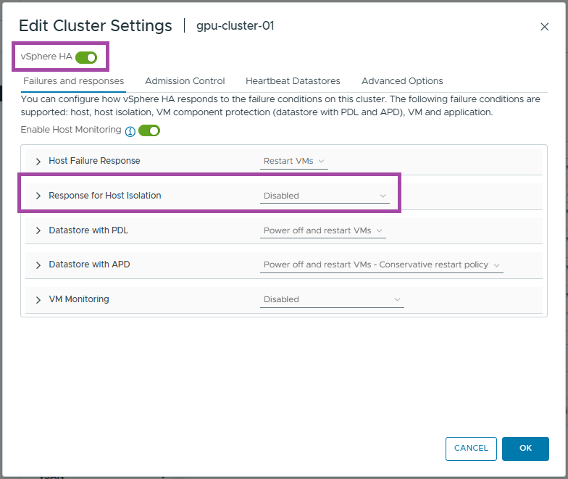The width and height of the screenshot is (568, 479).
Task: Select the Failures and responses tab
Action: click(x=73, y=81)
